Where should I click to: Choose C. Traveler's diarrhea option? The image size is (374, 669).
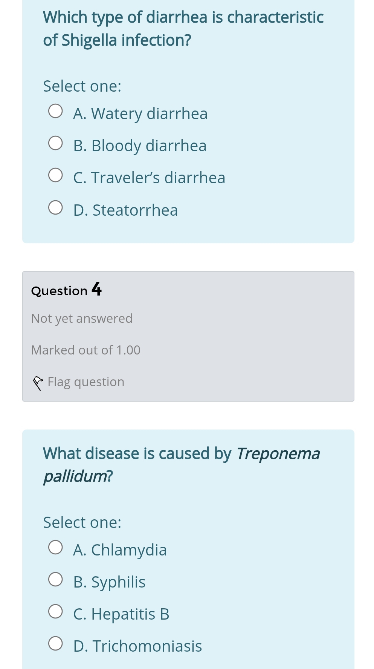[55, 175]
